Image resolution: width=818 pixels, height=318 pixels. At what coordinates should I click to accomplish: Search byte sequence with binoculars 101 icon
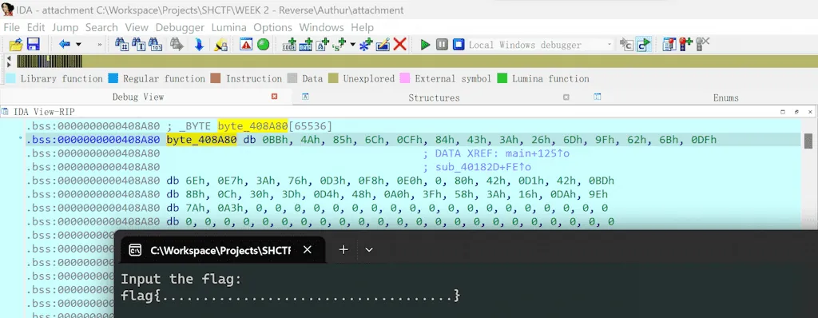[x=155, y=45]
